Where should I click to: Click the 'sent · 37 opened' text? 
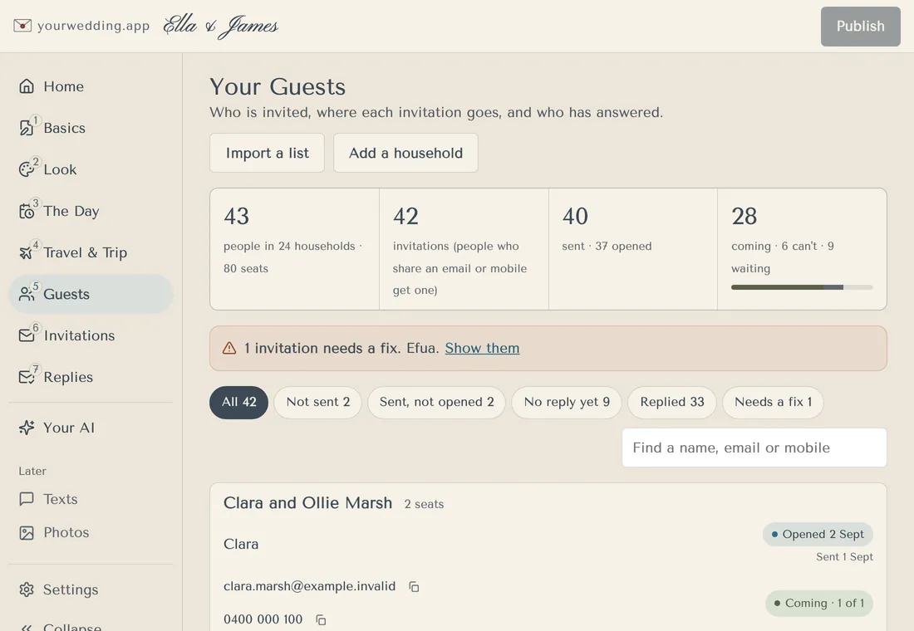pyautogui.click(x=607, y=247)
